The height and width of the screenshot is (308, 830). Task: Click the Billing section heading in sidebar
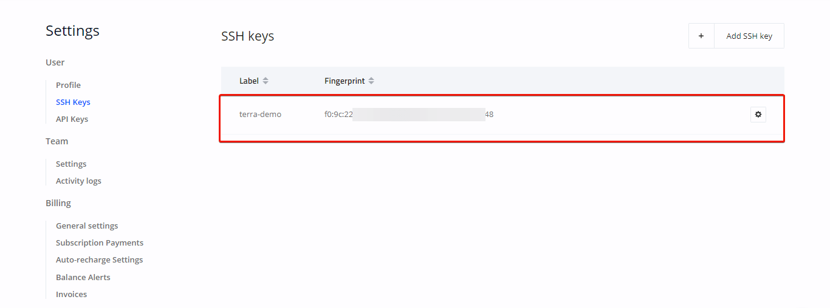(x=58, y=203)
